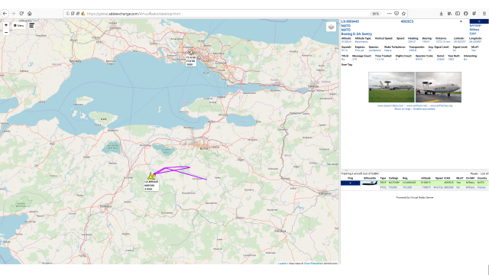The image size is (489, 275).
Task: Open the page actions three-dot menu
Action: pyautogui.click(x=389, y=14)
